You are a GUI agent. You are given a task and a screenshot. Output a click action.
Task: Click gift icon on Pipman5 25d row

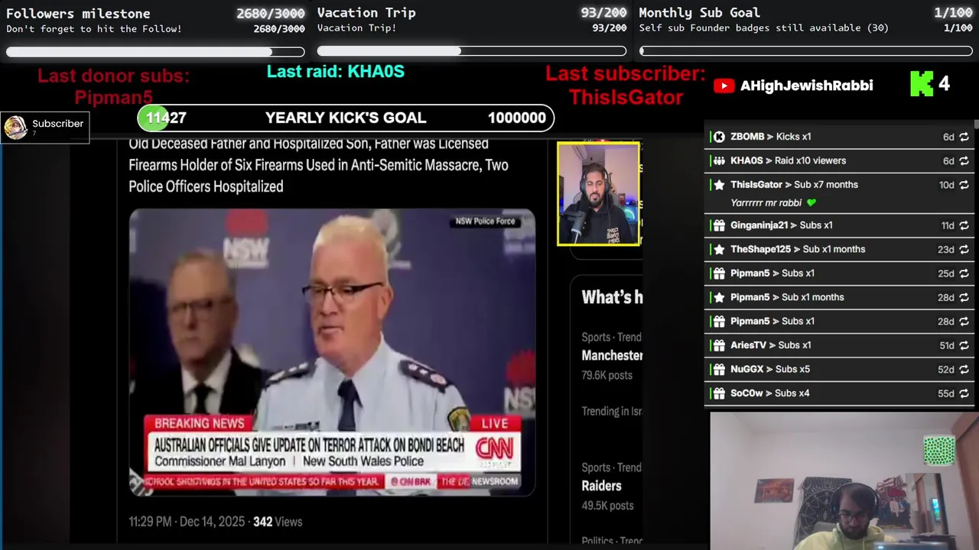[719, 273]
